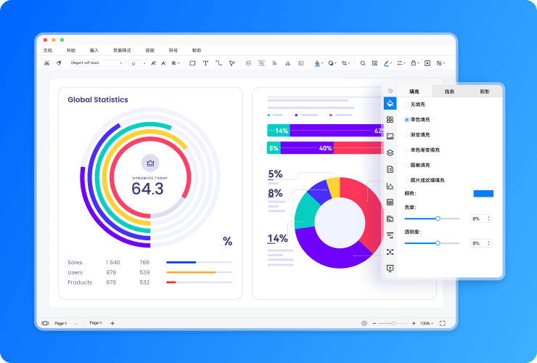
Task: Open the fill color bucket dropdown in toolbar
Action: click(x=319, y=63)
